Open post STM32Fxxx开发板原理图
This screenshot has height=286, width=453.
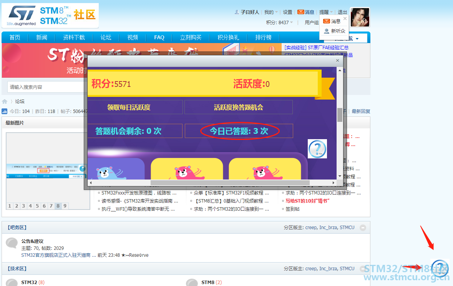coord(139,193)
